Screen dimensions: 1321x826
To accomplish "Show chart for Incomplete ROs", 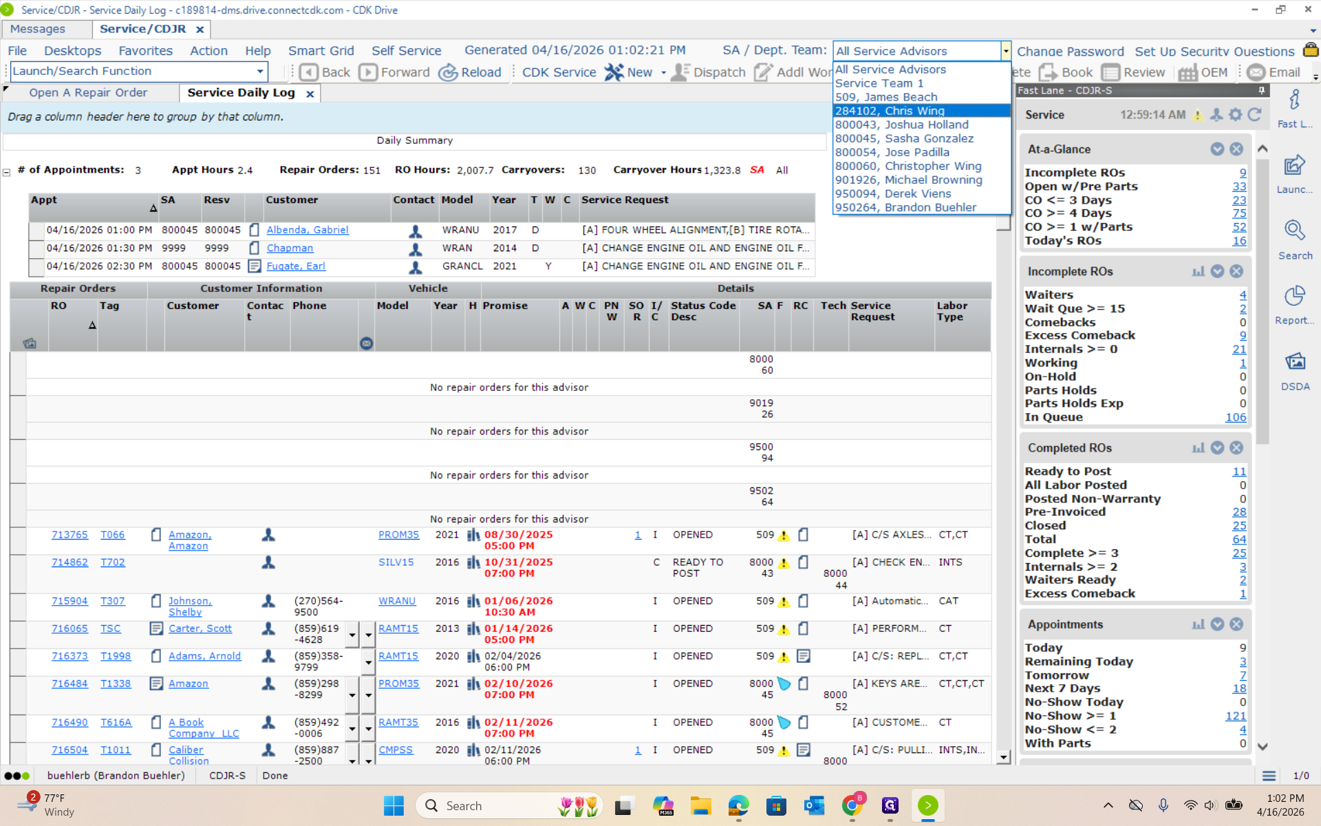I will [x=1198, y=271].
